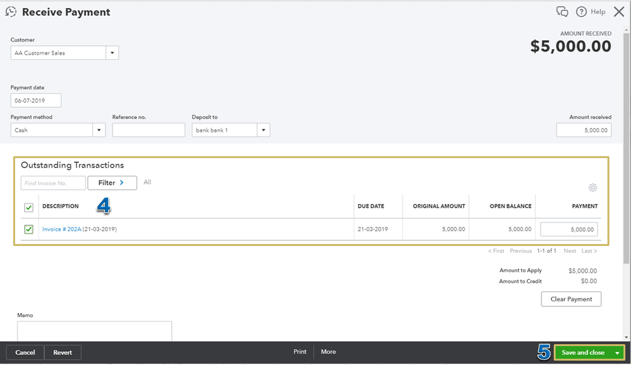Toggle the select-all transactions checkbox
This screenshot has width=631, height=365.
coord(28,207)
